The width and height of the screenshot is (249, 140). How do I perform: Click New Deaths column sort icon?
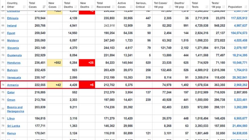pyautogui.click(x=92, y=7)
